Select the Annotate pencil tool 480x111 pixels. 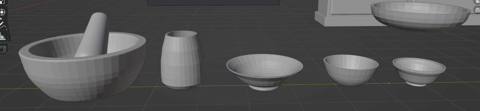point(2,25)
